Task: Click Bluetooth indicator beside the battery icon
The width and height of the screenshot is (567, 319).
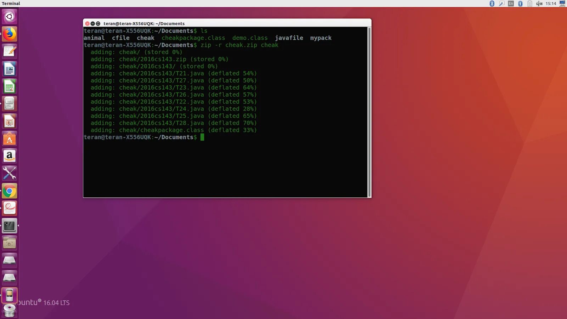Action: (520, 4)
